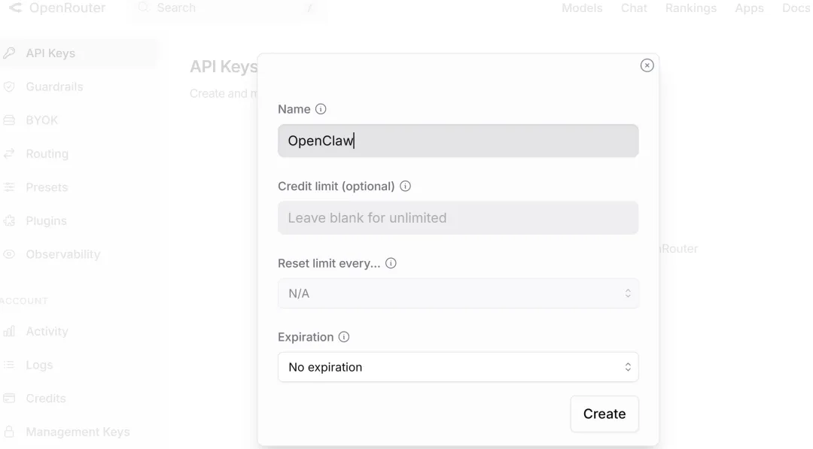Viewport: 813px width, 449px height.
Task: Focus the Name field containing OpenClaw
Action: 458,141
